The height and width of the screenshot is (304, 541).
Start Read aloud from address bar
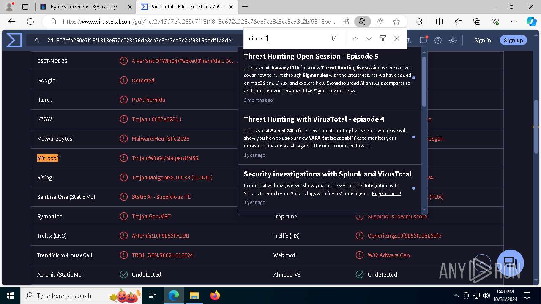(380, 22)
